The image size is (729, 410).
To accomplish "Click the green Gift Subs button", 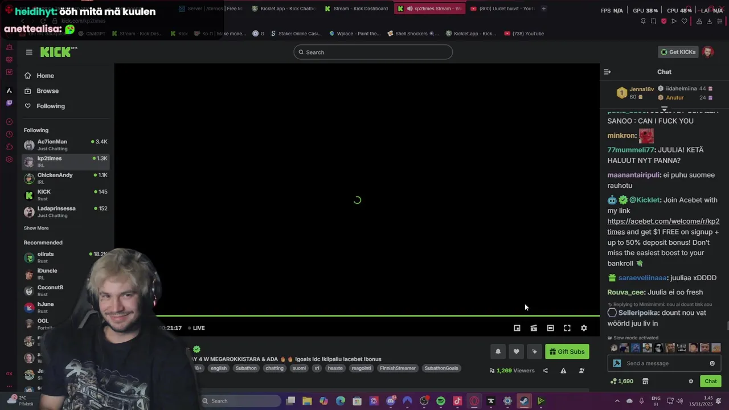I will tap(567, 351).
